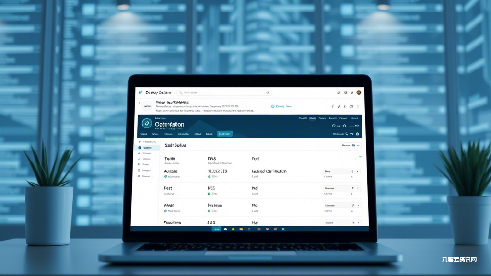Click the teal app logo beside the top title
The width and height of the screenshot is (491, 276).
click(140, 92)
